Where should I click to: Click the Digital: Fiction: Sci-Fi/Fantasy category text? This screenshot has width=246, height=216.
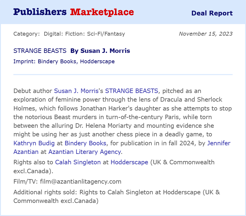(84, 34)
